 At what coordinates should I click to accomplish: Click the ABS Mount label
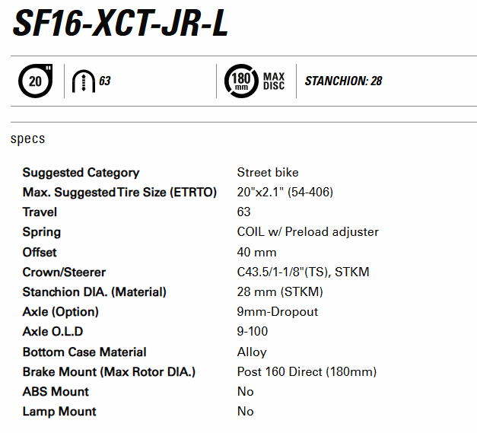pos(56,392)
